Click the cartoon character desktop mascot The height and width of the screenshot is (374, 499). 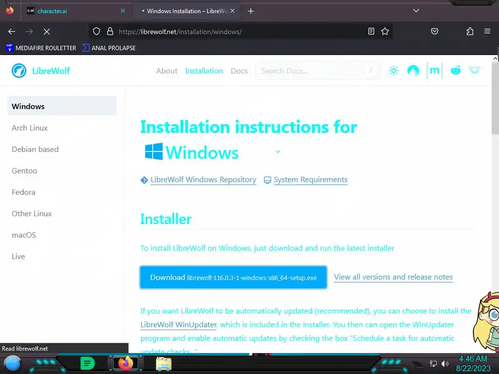[486, 322]
